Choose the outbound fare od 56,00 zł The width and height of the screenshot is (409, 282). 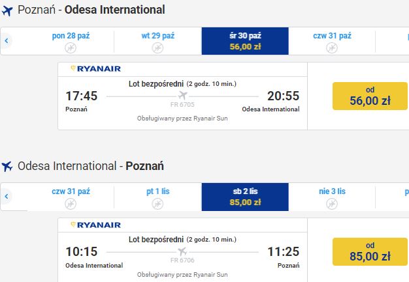coord(370,96)
